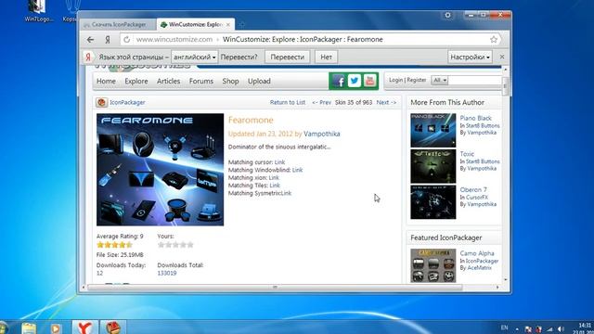This screenshot has height=334, width=594.
Task: Click the Yandex Я button beside back
Action: (x=108, y=39)
